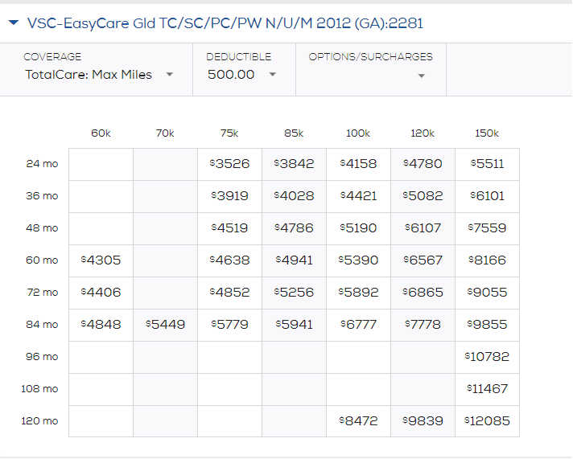Pick the $5449 price at 84 mo 70k

[165, 325]
